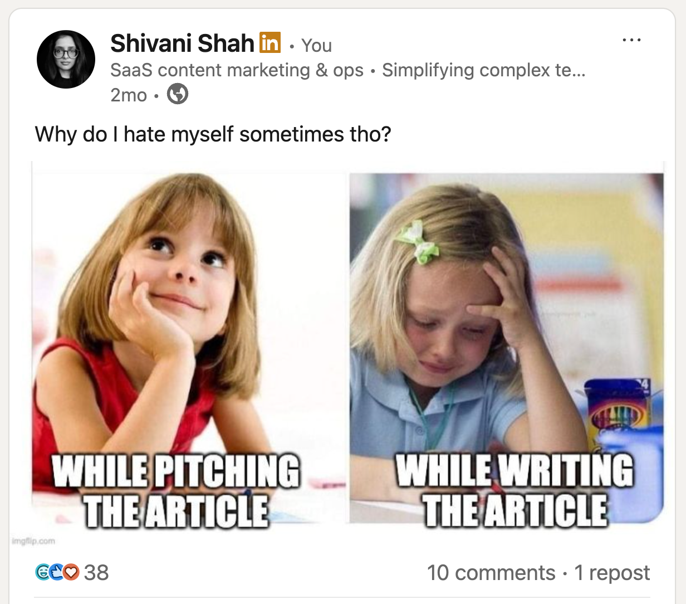Viewport: 686px width, 604px height.
Task: Click the laughing Funny reaction icon
Action: (42, 572)
